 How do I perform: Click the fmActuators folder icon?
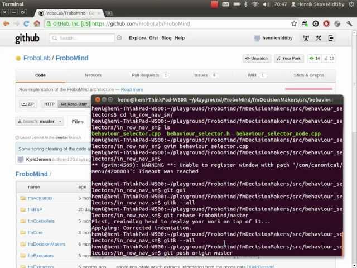23,198
